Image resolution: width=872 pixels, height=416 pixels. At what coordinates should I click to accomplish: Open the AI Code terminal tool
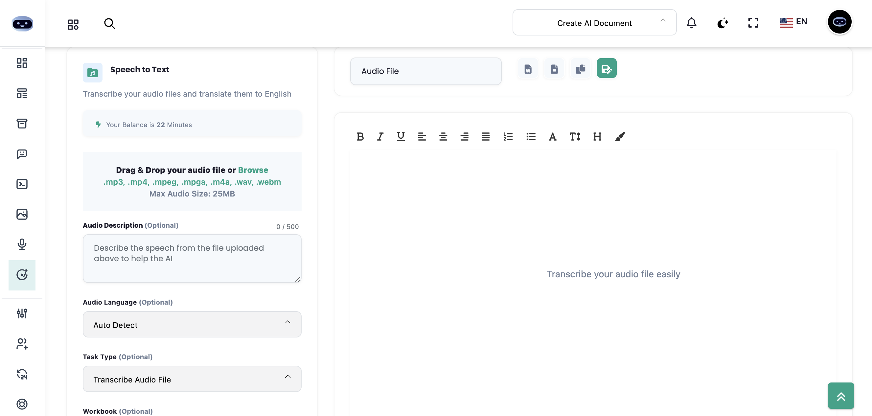(x=22, y=184)
